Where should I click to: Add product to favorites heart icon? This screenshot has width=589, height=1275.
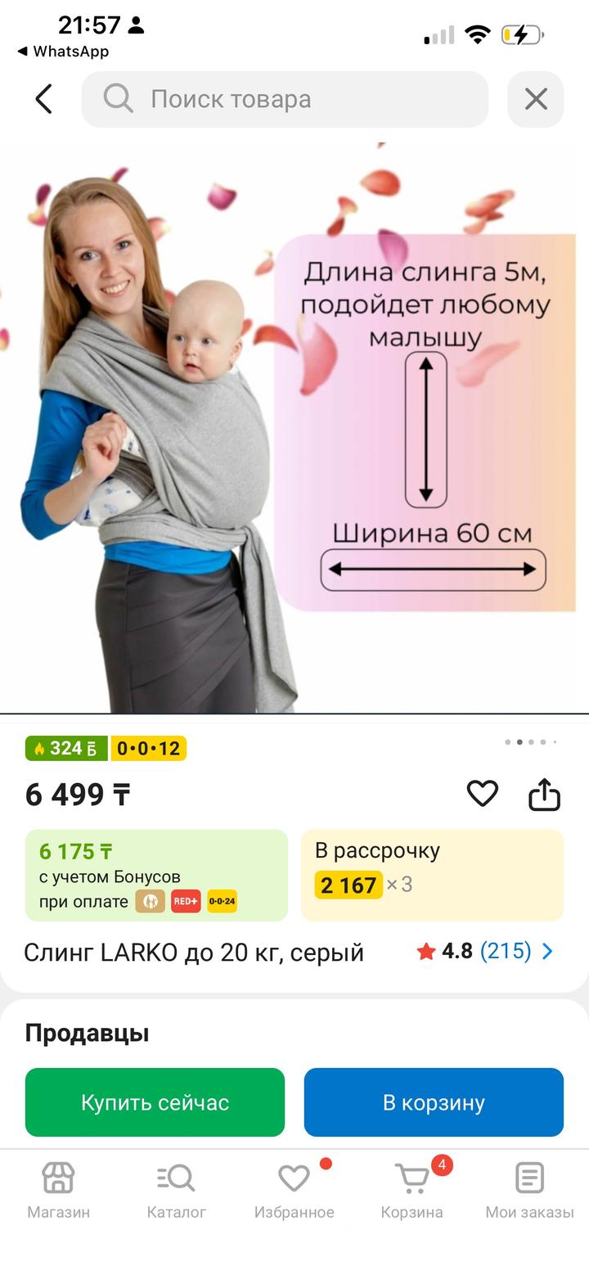(x=483, y=793)
